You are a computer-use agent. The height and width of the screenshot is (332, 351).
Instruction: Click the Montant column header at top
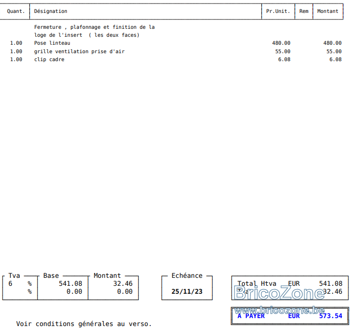pos(328,11)
